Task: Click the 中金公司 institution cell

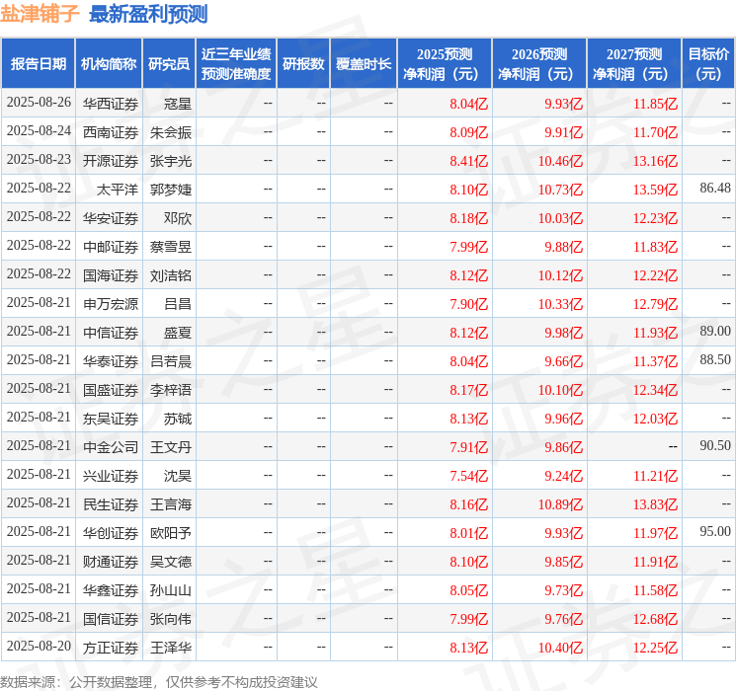Action: (111, 447)
